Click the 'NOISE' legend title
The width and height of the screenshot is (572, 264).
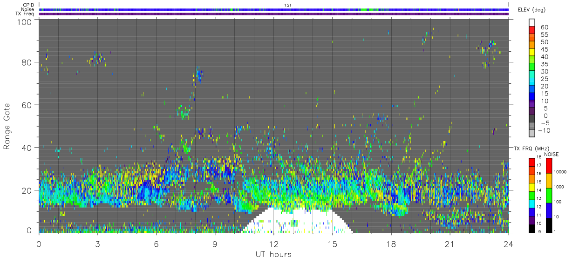pyautogui.click(x=551, y=154)
